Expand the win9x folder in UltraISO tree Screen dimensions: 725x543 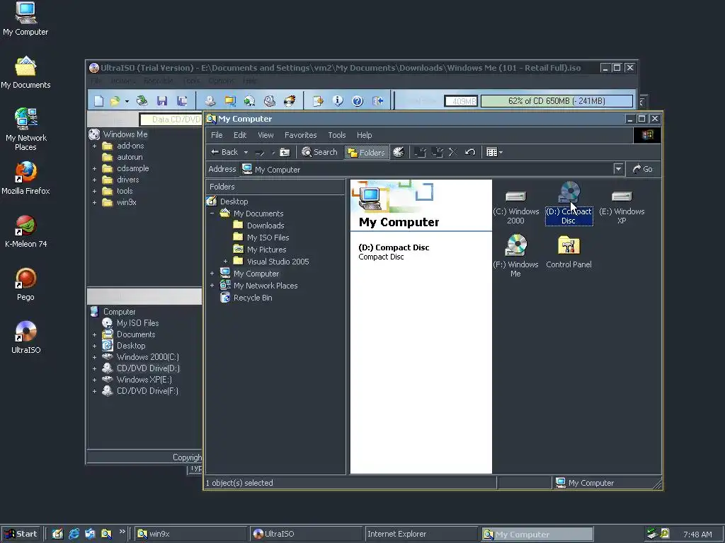94,202
